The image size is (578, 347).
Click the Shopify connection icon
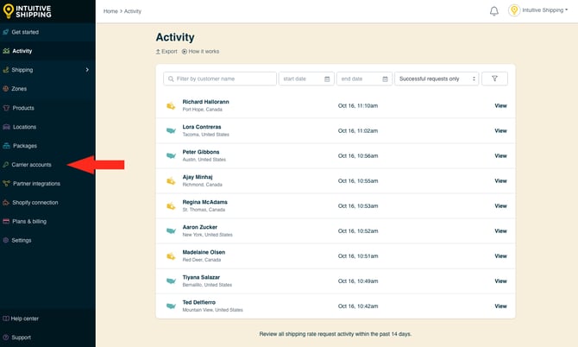coord(6,203)
